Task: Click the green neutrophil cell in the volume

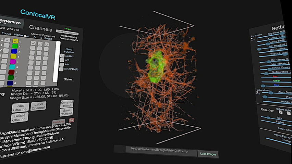Action: pyautogui.click(x=156, y=67)
